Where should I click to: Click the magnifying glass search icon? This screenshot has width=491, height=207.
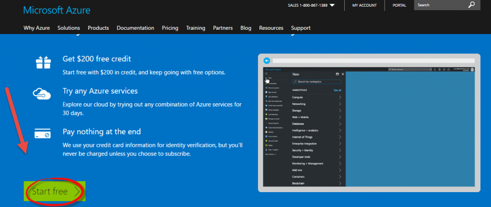pos(472,5)
